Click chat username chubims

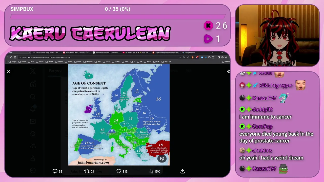(262, 150)
